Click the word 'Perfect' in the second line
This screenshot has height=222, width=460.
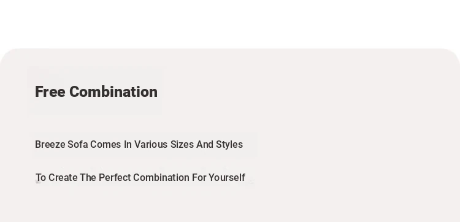pyautogui.click(x=115, y=178)
